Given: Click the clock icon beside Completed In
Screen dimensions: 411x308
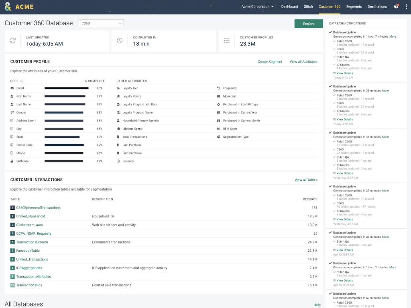Looking at the screenshot, I should click(x=120, y=41).
